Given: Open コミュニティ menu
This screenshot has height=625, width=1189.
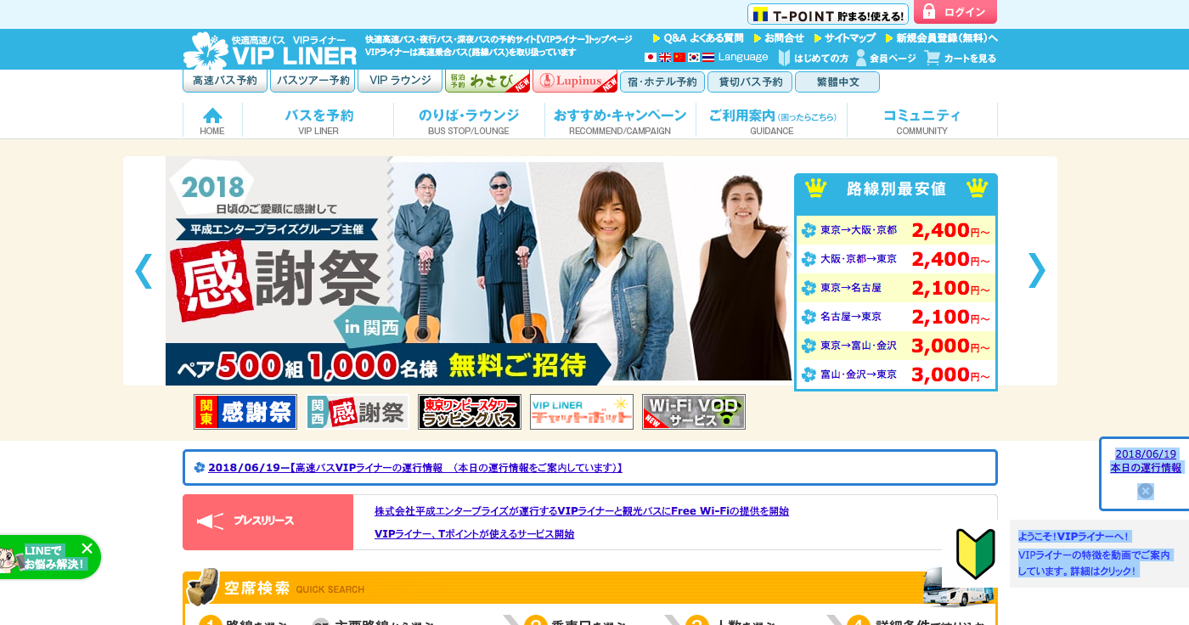Looking at the screenshot, I should (x=922, y=121).
